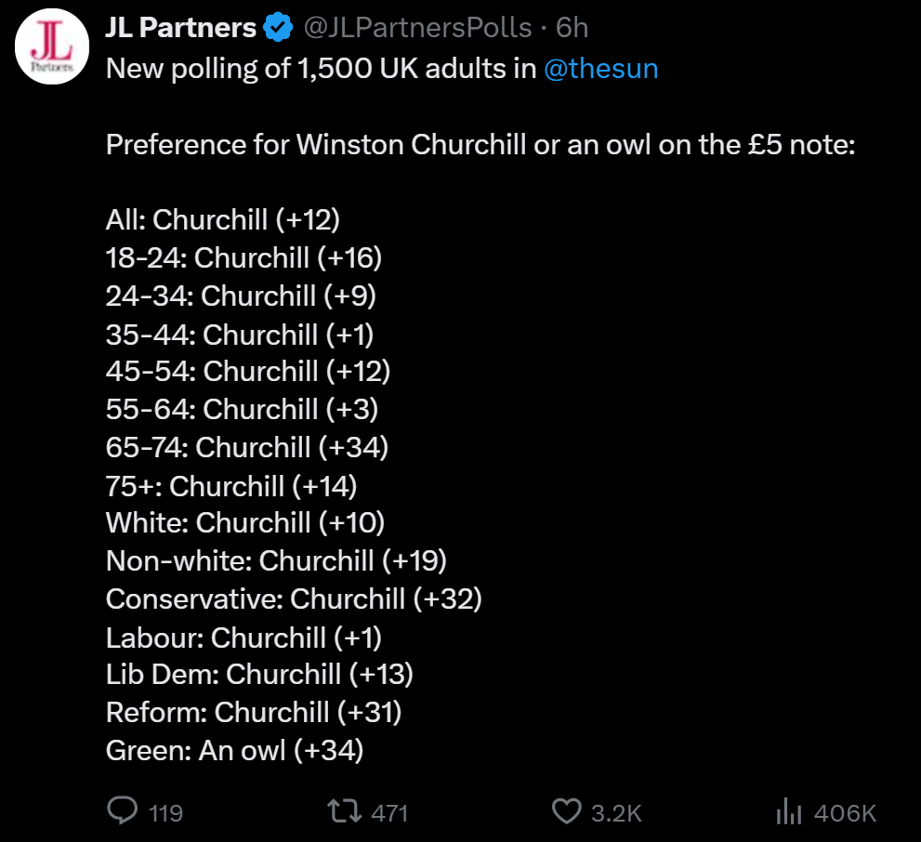Click the blue verified badge
Screen dimensions: 921x842
click(x=277, y=29)
